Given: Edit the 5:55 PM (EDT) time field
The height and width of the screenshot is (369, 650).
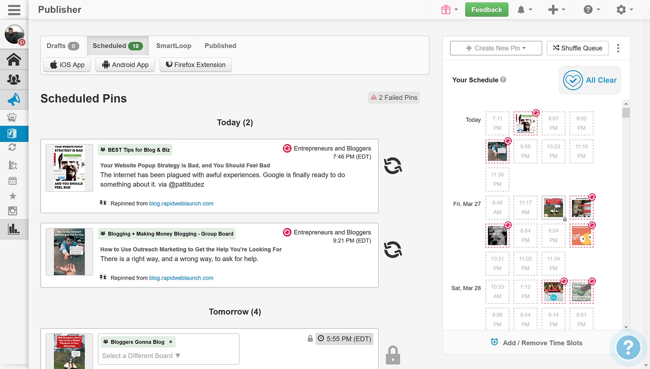Looking at the screenshot, I should click(345, 339).
